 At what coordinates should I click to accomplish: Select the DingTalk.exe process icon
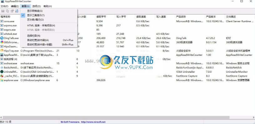(2, 38)
